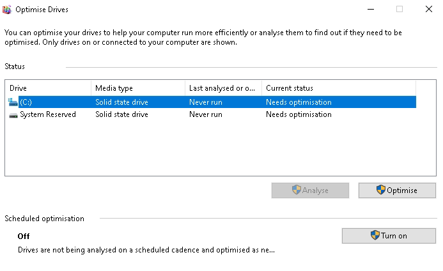Click the Never run cell for System Reserved
Screen dimensions: 443x271
click(206, 115)
